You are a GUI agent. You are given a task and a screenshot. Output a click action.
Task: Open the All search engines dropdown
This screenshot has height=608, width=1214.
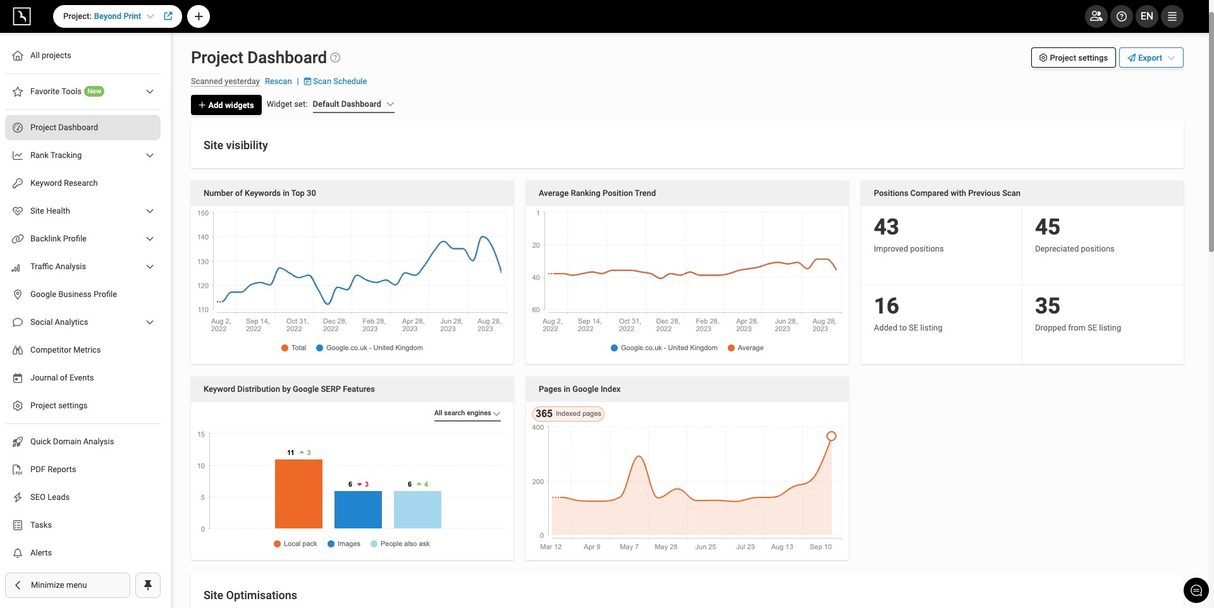click(467, 413)
